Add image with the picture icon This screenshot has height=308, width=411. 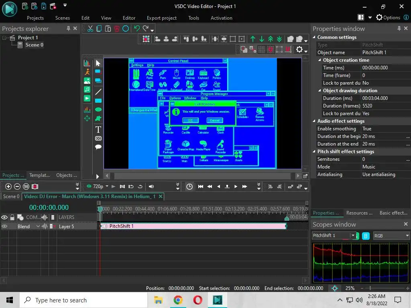point(87,81)
